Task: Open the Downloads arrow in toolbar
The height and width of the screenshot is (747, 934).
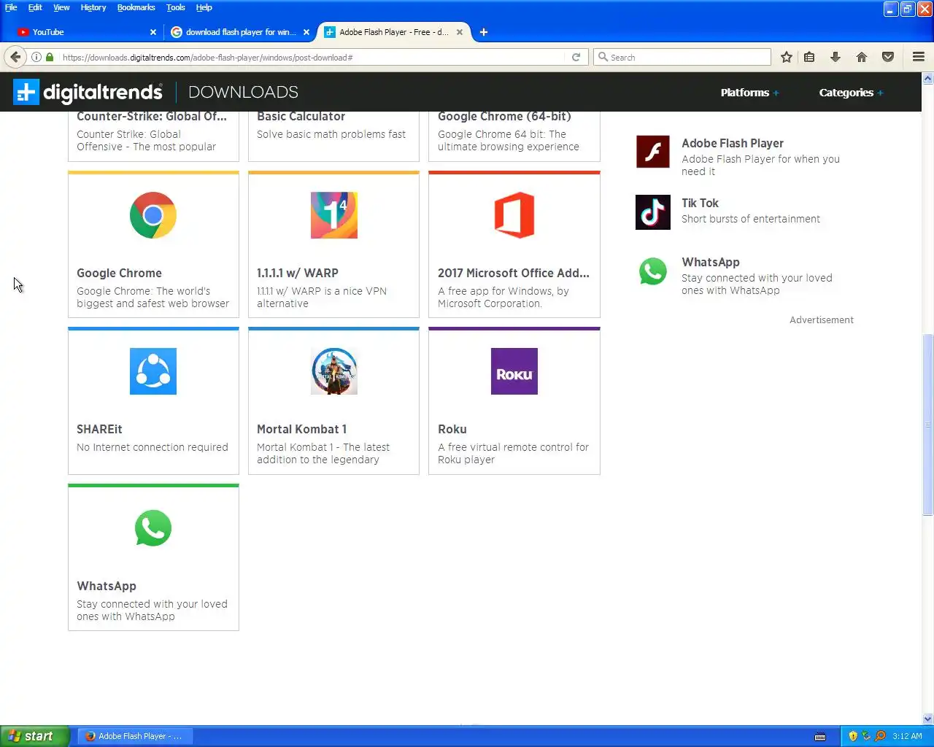Action: (x=835, y=57)
